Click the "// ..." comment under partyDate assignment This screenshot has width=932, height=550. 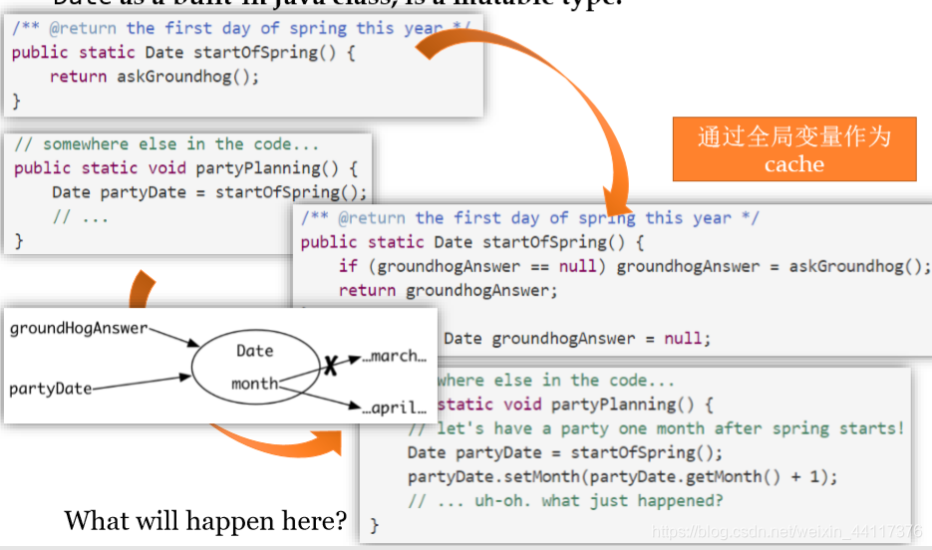tap(81, 217)
